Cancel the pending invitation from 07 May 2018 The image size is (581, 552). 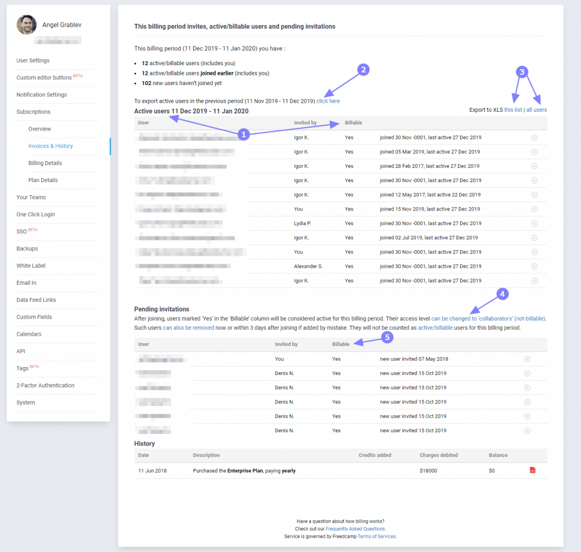coord(527,359)
